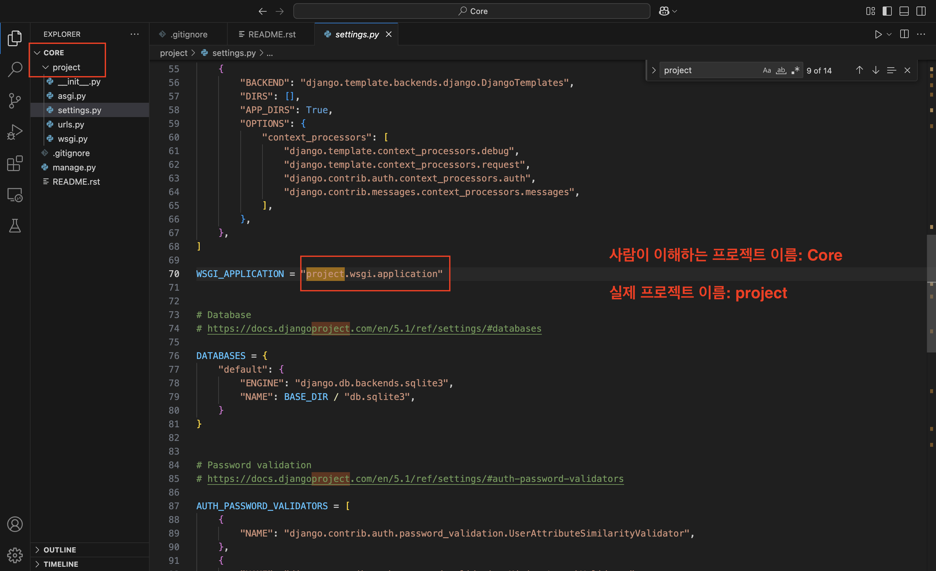Image resolution: width=936 pixels, height=571 pixels.
Task: Open the databases settings documentation link
Action: (374, 329)
